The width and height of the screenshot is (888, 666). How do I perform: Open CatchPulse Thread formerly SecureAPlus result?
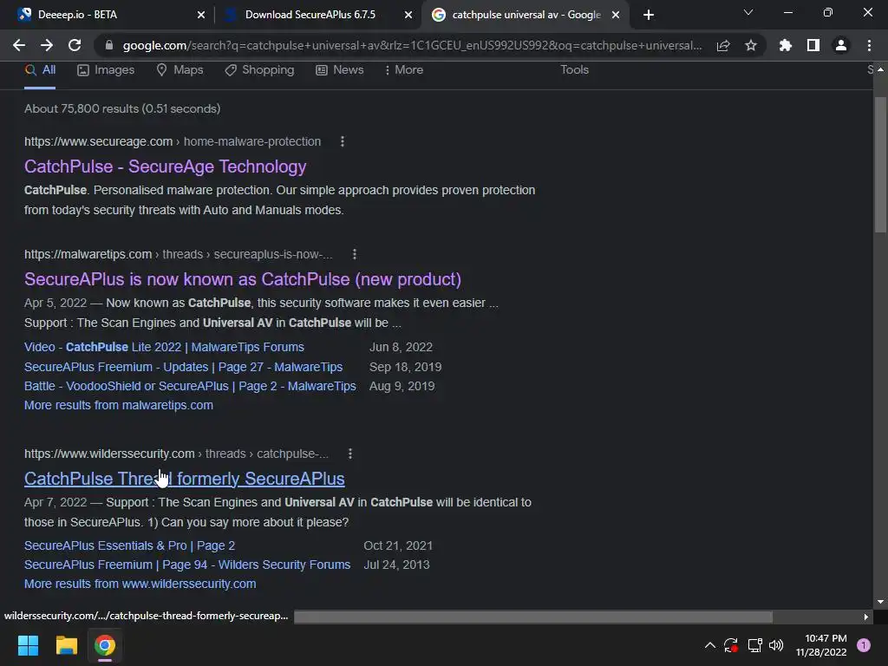click(184, 479)
